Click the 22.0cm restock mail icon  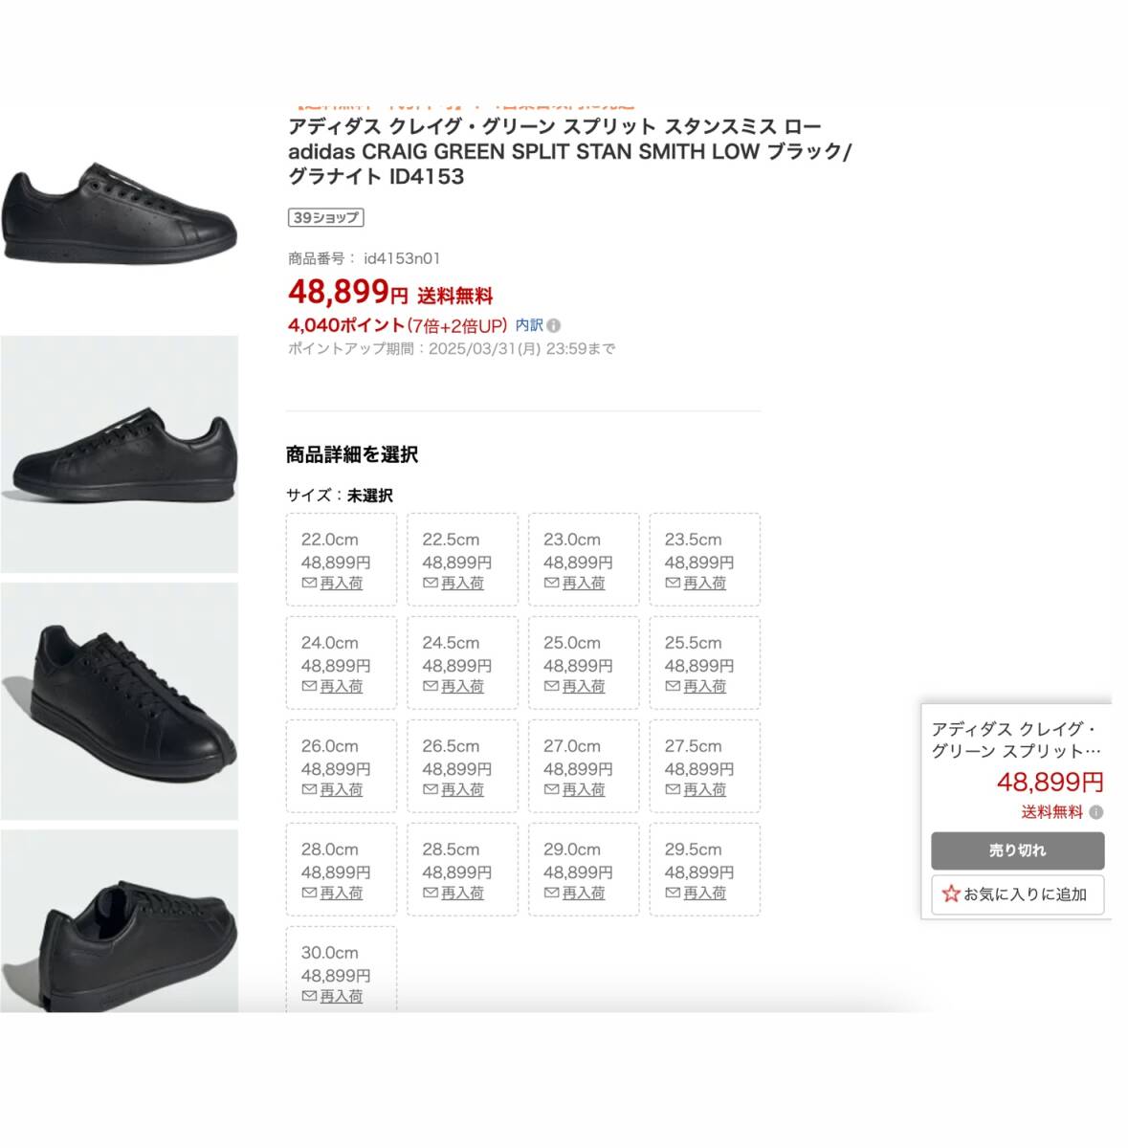[309, 583]
